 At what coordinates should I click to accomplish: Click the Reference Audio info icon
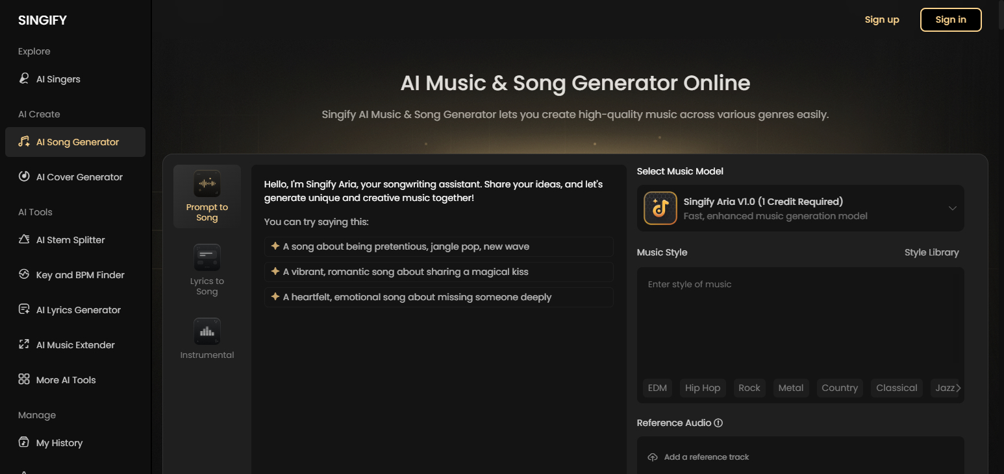click(718, 422)
